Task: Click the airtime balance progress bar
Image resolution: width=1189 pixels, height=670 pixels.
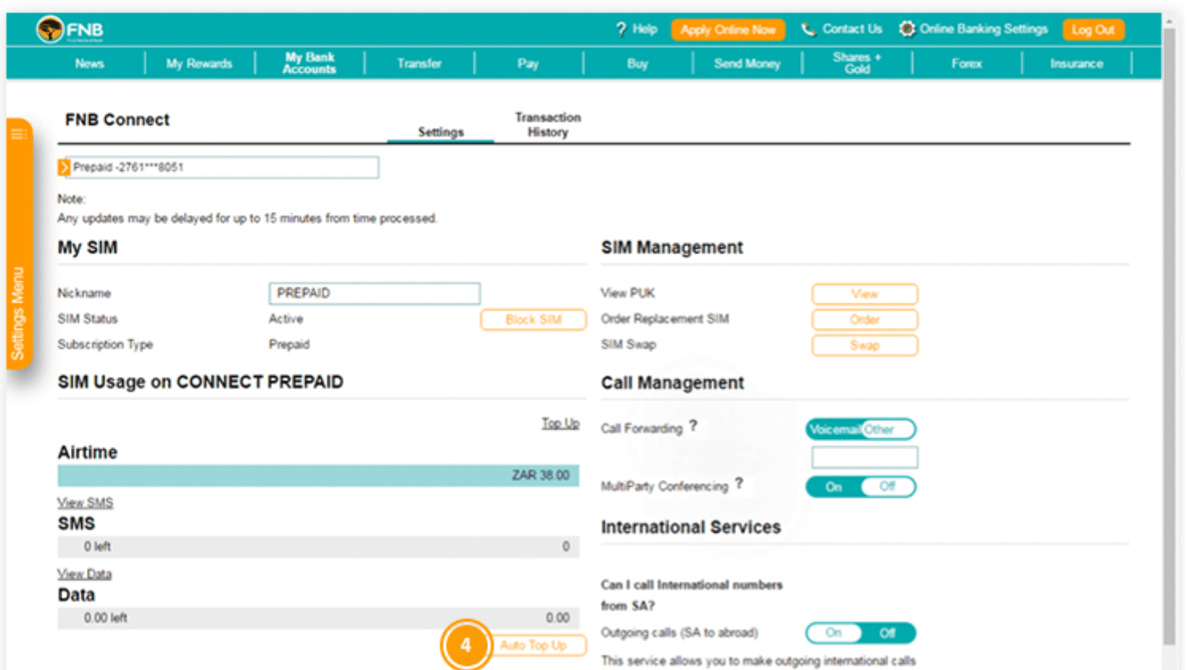Action: coord(319,476)
